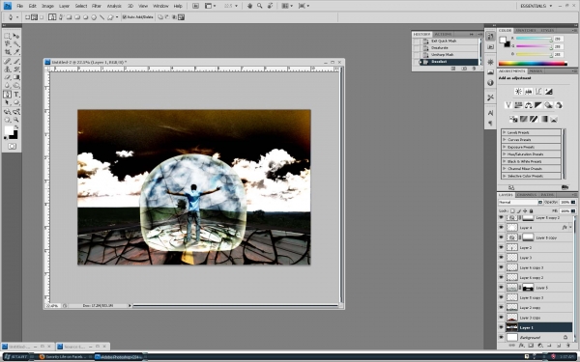The image size is (580, 362).
Task: Add a Vibrance adjustment
Action: [x=508, y=105]
